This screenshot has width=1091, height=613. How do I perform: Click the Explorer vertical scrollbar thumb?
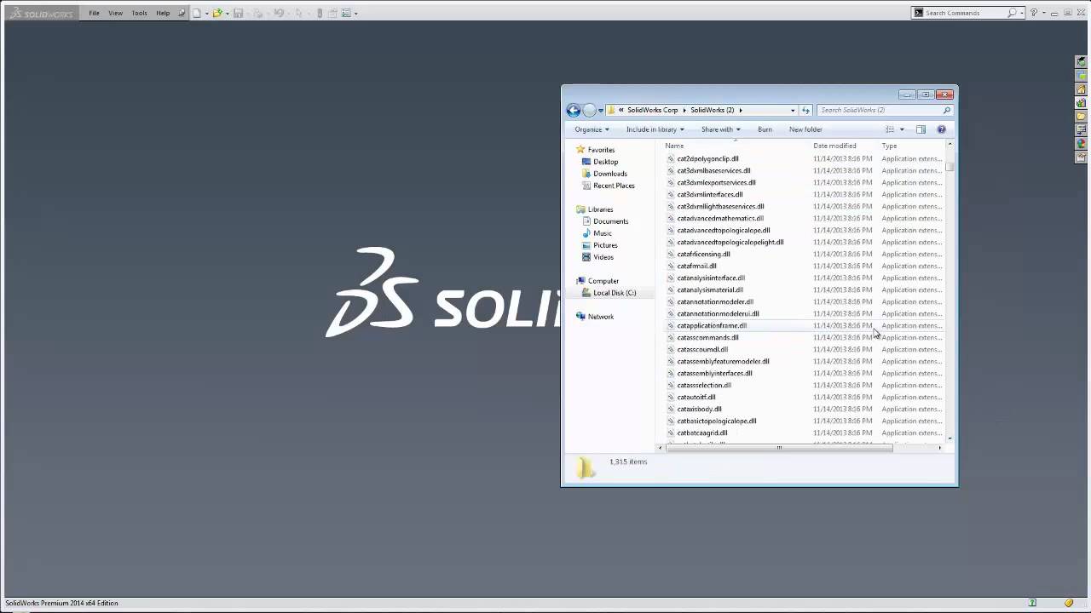coord(950,166)
